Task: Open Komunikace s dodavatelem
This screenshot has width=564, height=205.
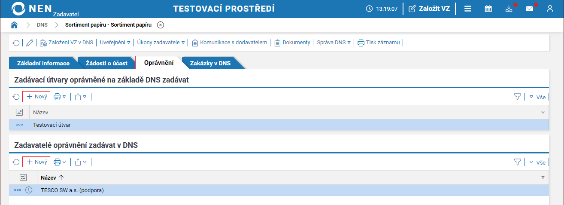Action: pos(229,43)
